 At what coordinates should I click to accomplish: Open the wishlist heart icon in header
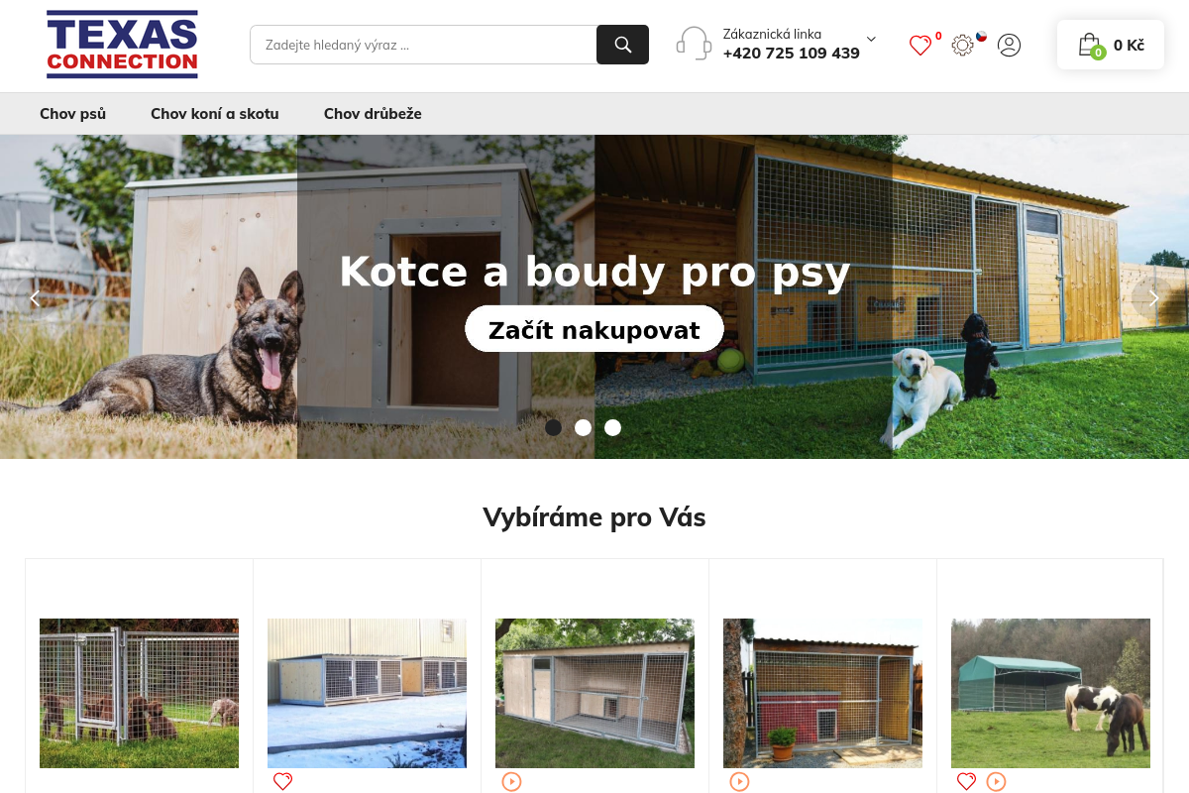(920, 45)
